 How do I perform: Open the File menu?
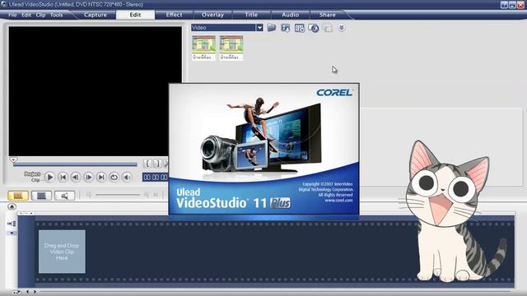pos(12,15)
